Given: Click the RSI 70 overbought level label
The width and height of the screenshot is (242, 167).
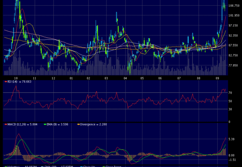Looking at the screenshot, I should 231,93.
